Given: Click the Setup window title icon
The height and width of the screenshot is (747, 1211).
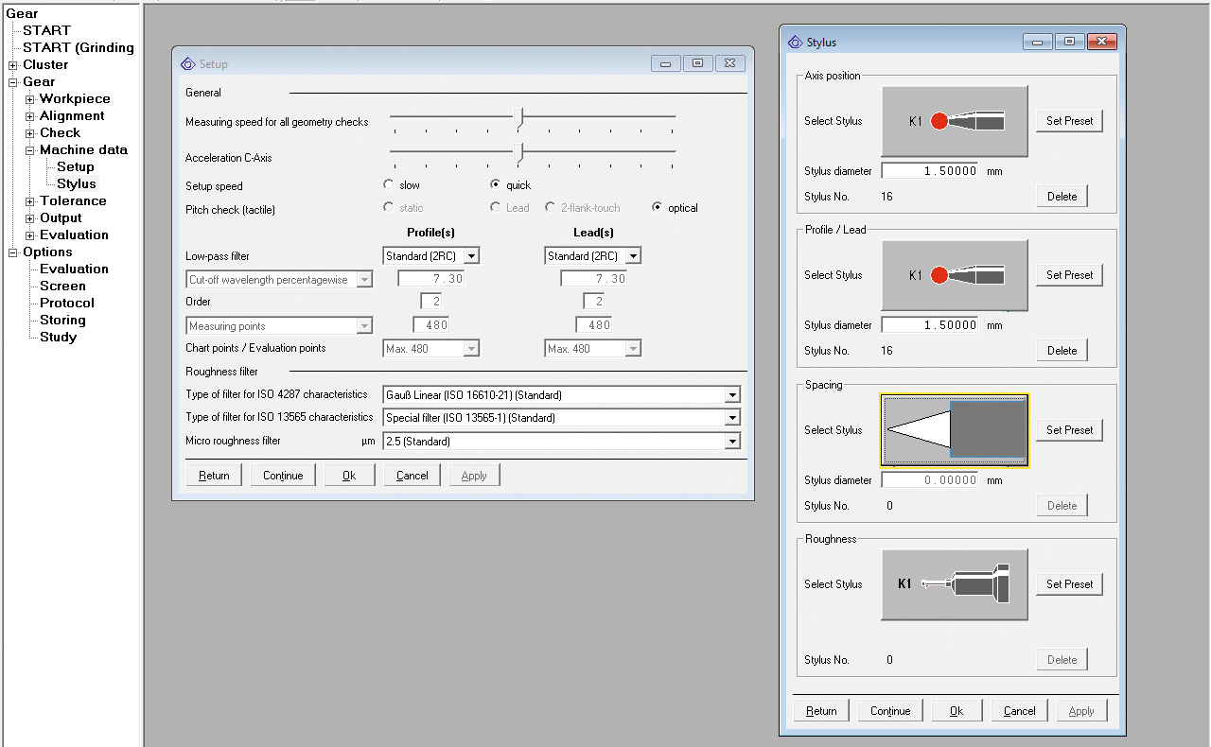Looking at the screenshot, I should tap(187, 63).
